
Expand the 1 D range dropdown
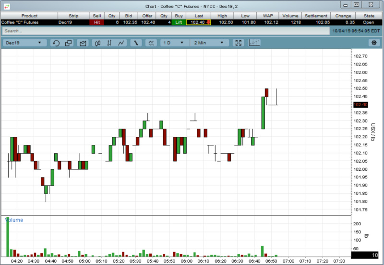[173, 43]
